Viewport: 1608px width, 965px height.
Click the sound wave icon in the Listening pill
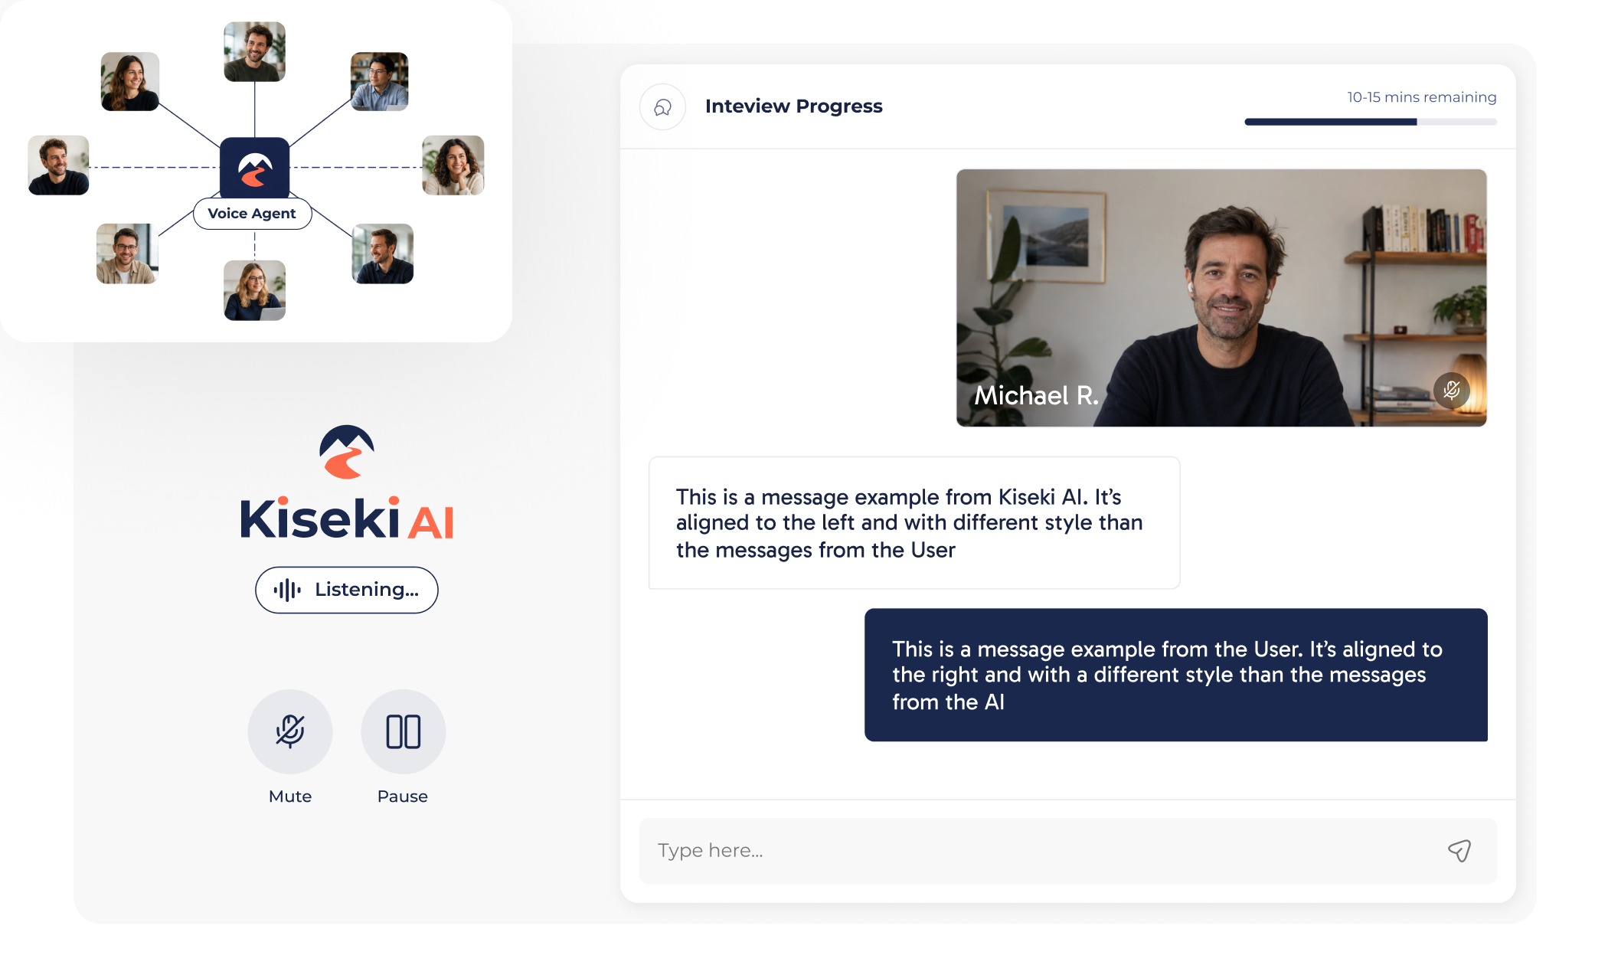(x=287, y=590)
